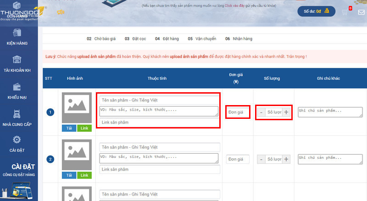Screen dimensions: 367x201
Task: Decrease quantity in row 2
Action: click(261, 159)
